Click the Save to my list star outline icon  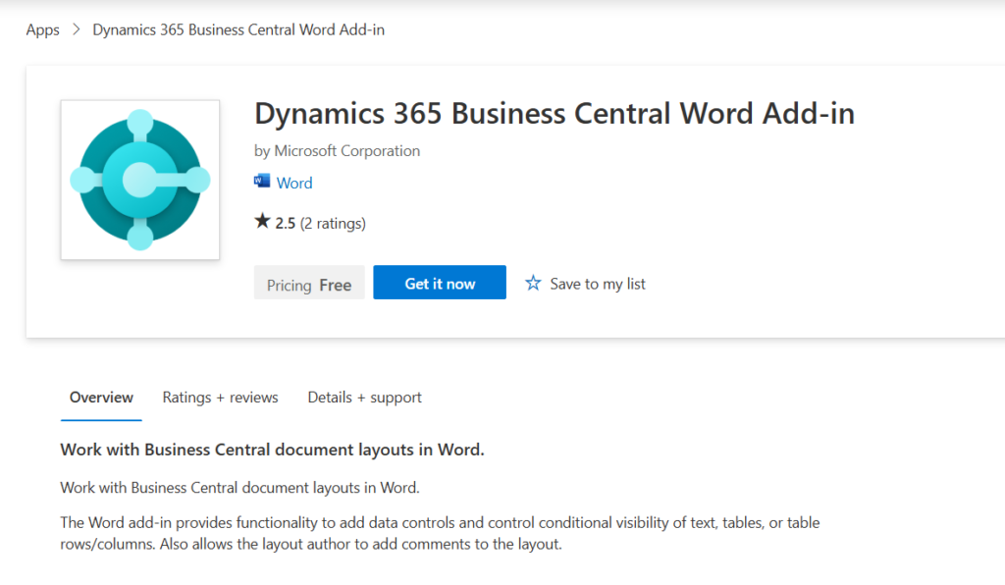pyautogui.click(x=533, y=284)
